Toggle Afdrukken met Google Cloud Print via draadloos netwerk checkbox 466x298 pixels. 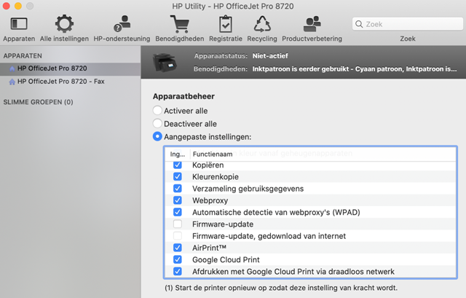point(178,272)
